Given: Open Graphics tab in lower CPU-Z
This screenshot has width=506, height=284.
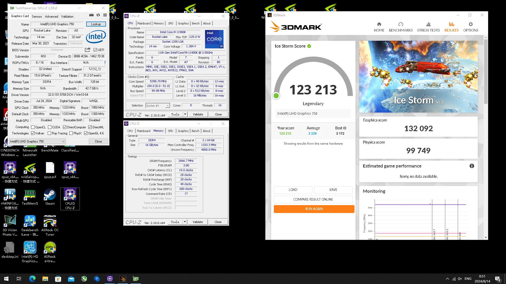Looking at the screenshot, I should point(183,131).
